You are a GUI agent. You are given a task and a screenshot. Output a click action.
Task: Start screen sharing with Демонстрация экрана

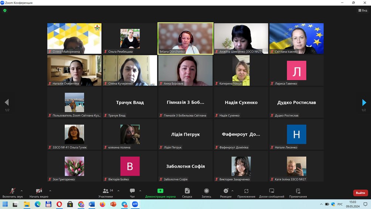[160, 192]
